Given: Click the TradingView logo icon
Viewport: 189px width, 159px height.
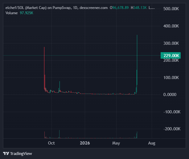Looking at the screenshot, I should (x=6, y=153).
